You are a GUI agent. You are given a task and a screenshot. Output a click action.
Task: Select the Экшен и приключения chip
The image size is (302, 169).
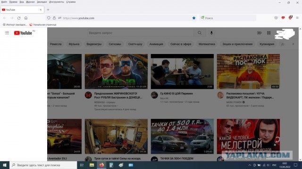tap(237, 44)
